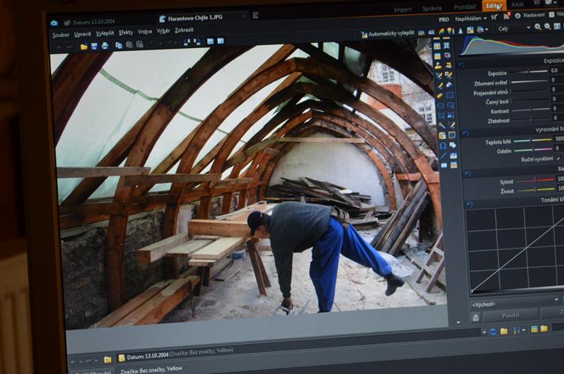Select the Harantova-Chýle 1.JPG file tab
Screen dimensions: 564x374
coord(195,17)
